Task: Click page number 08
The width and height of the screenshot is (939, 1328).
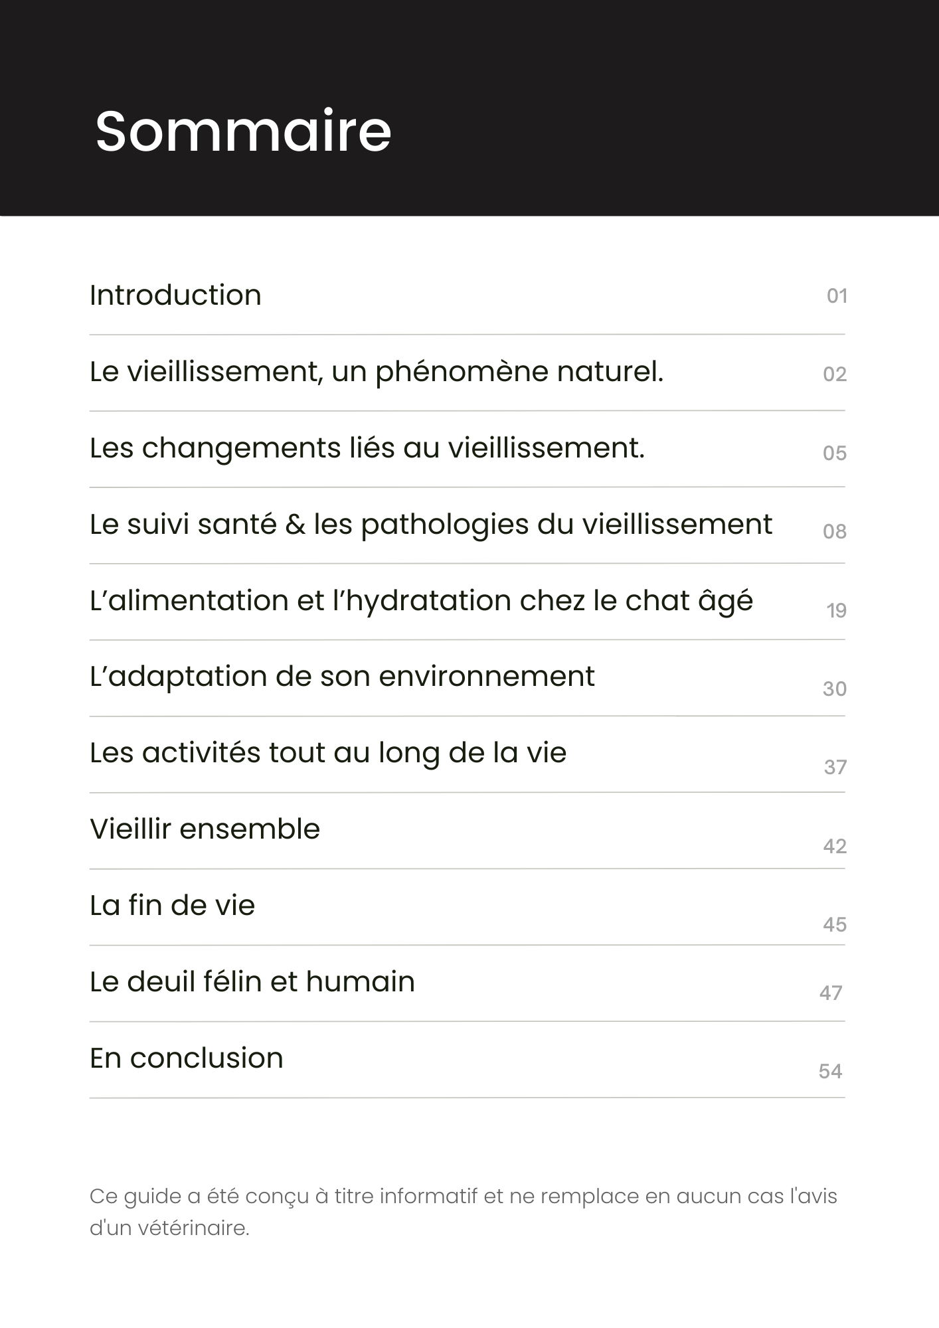Action: point(835,532)
